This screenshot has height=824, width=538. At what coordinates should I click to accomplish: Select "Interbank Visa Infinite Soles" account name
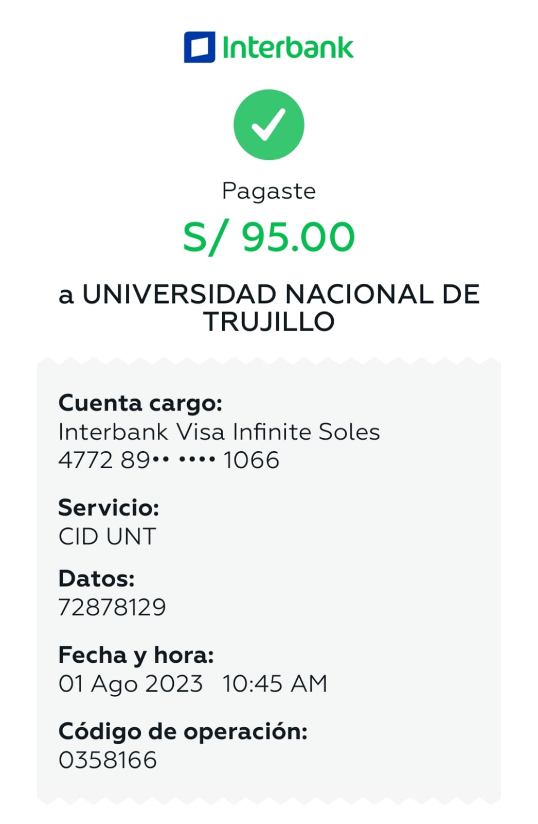(x=219, y=432)
